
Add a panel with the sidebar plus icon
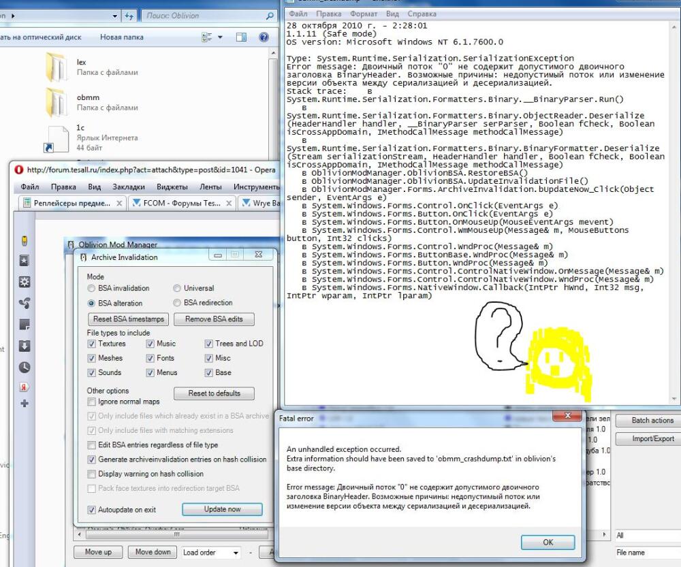(x=25, y=404)
